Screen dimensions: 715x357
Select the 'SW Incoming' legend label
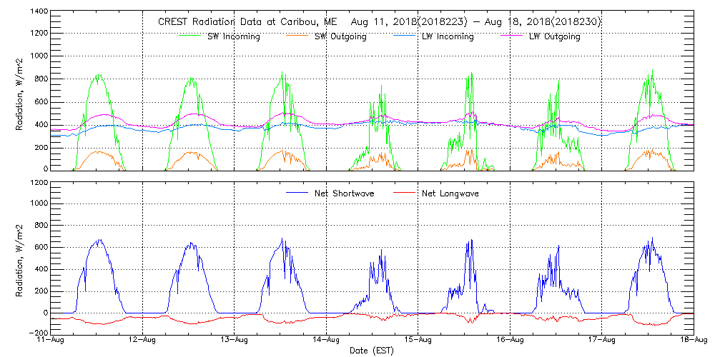click(x=232, y=36)
